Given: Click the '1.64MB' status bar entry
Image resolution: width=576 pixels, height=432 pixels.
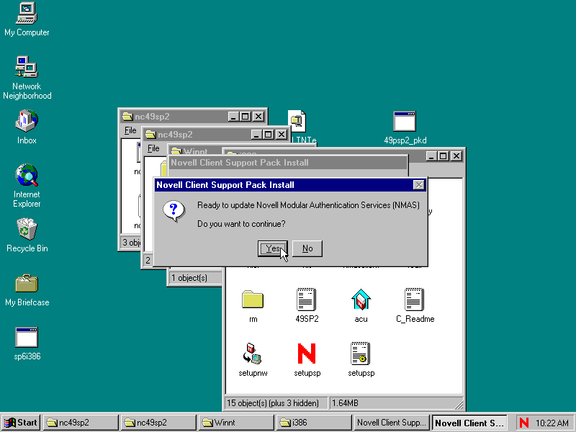Looking at the screenshot, I should [345, 403].
